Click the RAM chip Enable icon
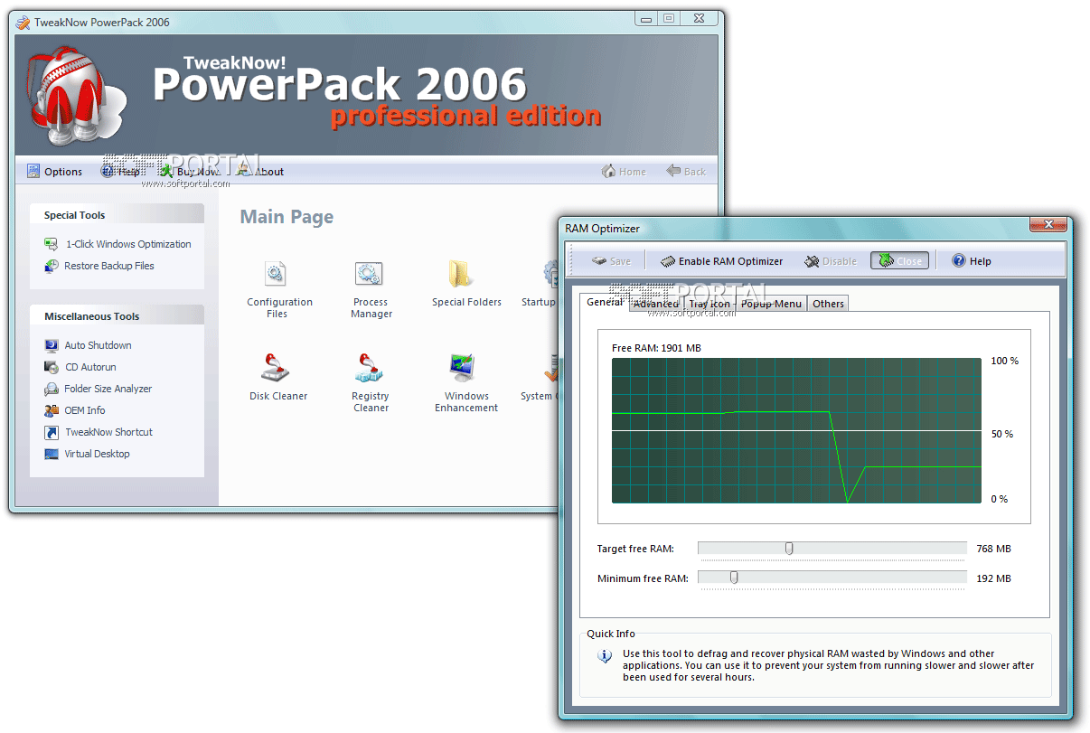The width and height of the screenshot is (1090, 733). [x=668, y=261]
